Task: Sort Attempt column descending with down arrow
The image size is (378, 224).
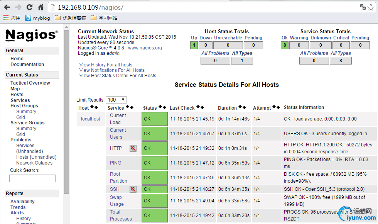Action: (x=278, y=107)
